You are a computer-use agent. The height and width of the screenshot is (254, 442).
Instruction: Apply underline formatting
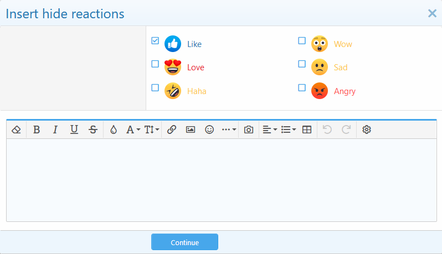click(x=74, y=129)
